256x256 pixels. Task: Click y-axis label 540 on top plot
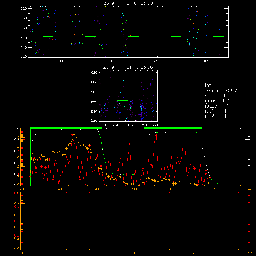coord(24,48)
